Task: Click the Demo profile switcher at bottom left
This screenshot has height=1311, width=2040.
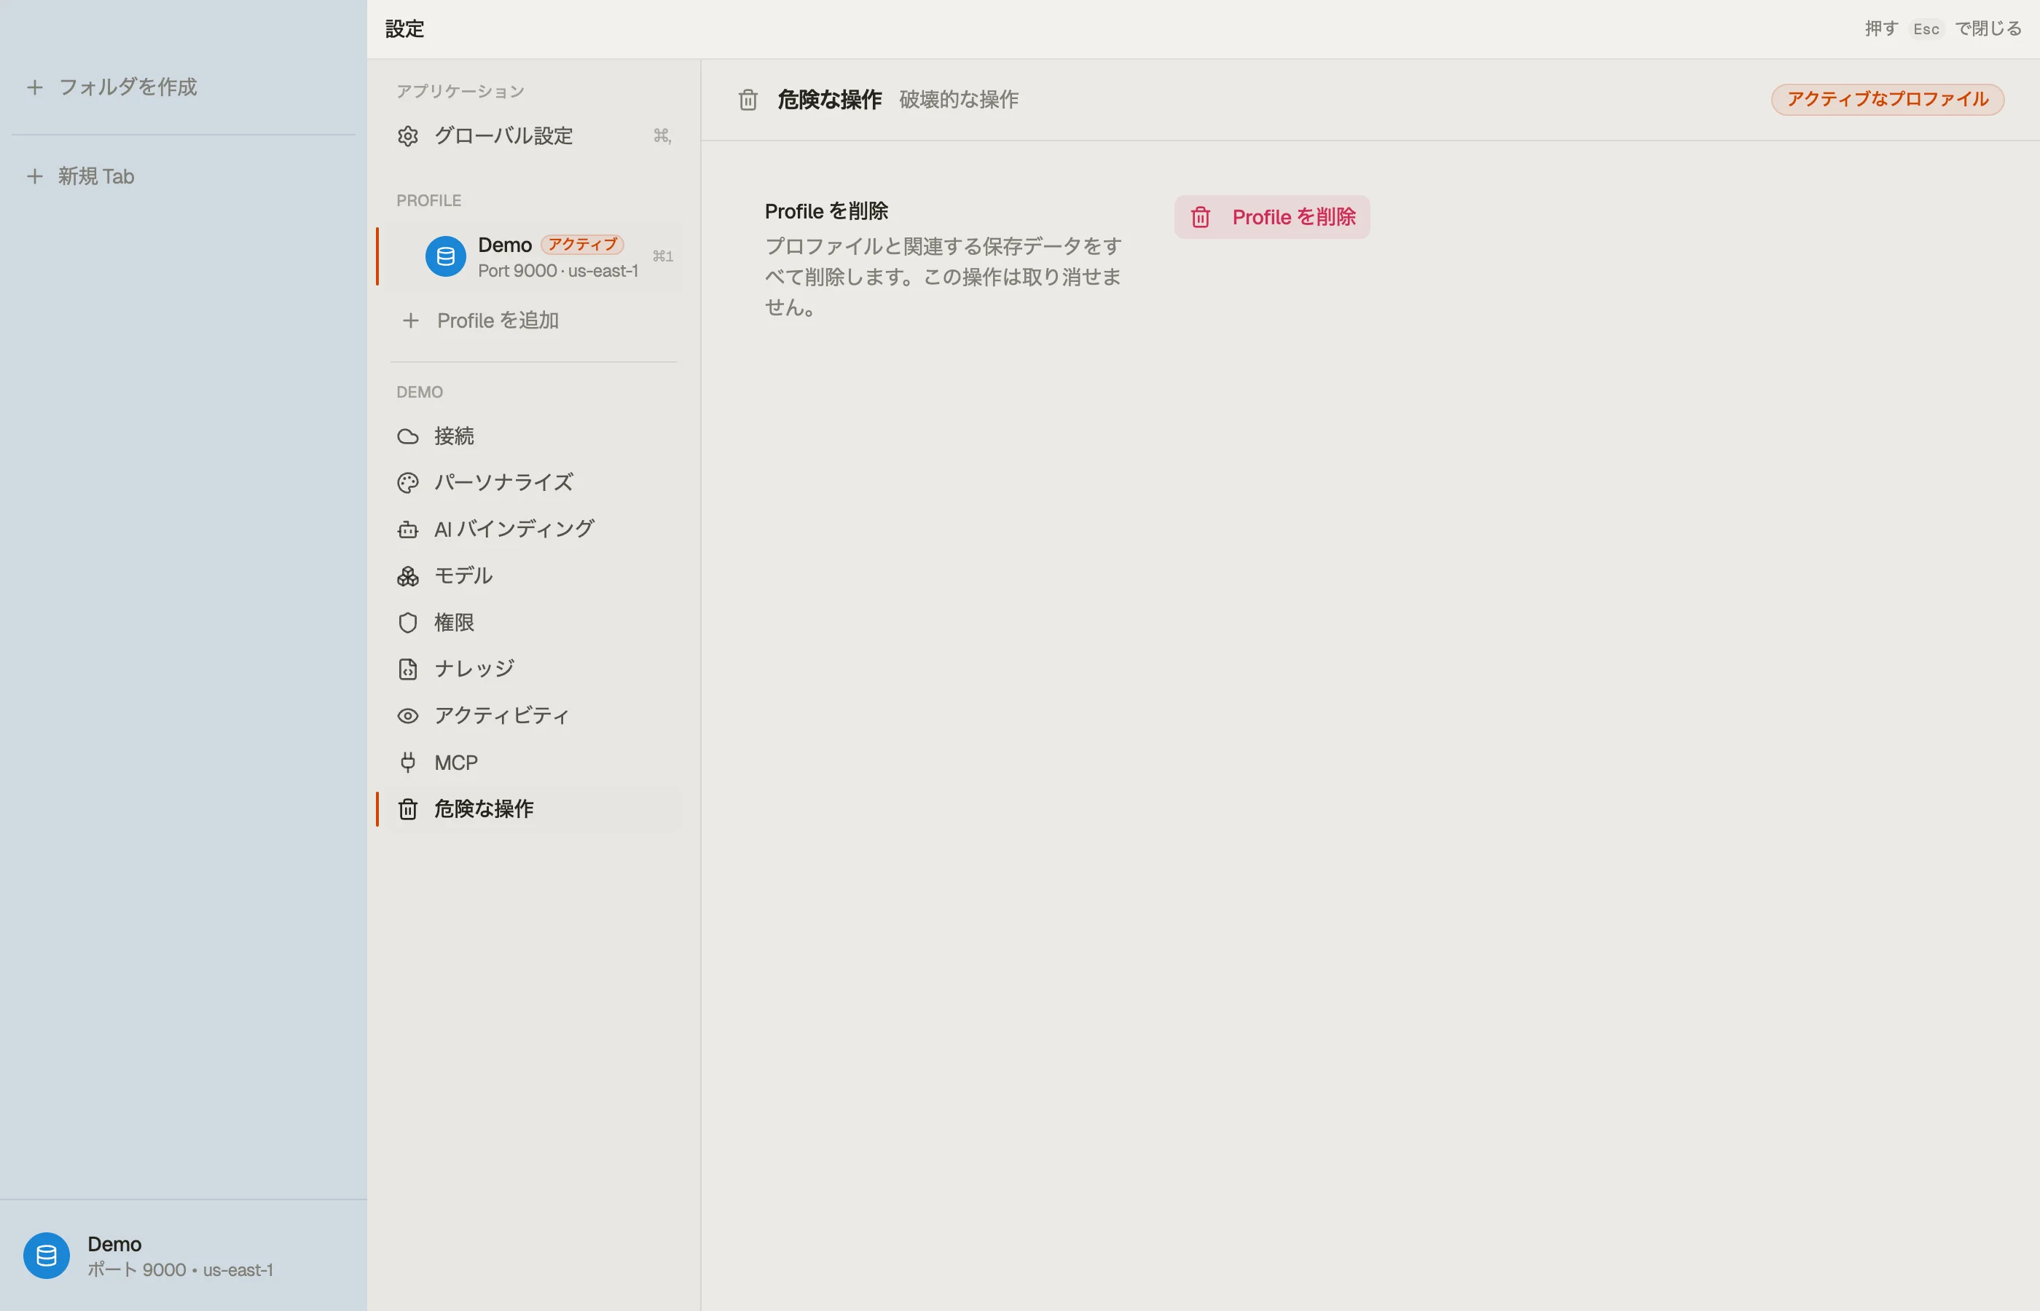Action: [183, 1256]
